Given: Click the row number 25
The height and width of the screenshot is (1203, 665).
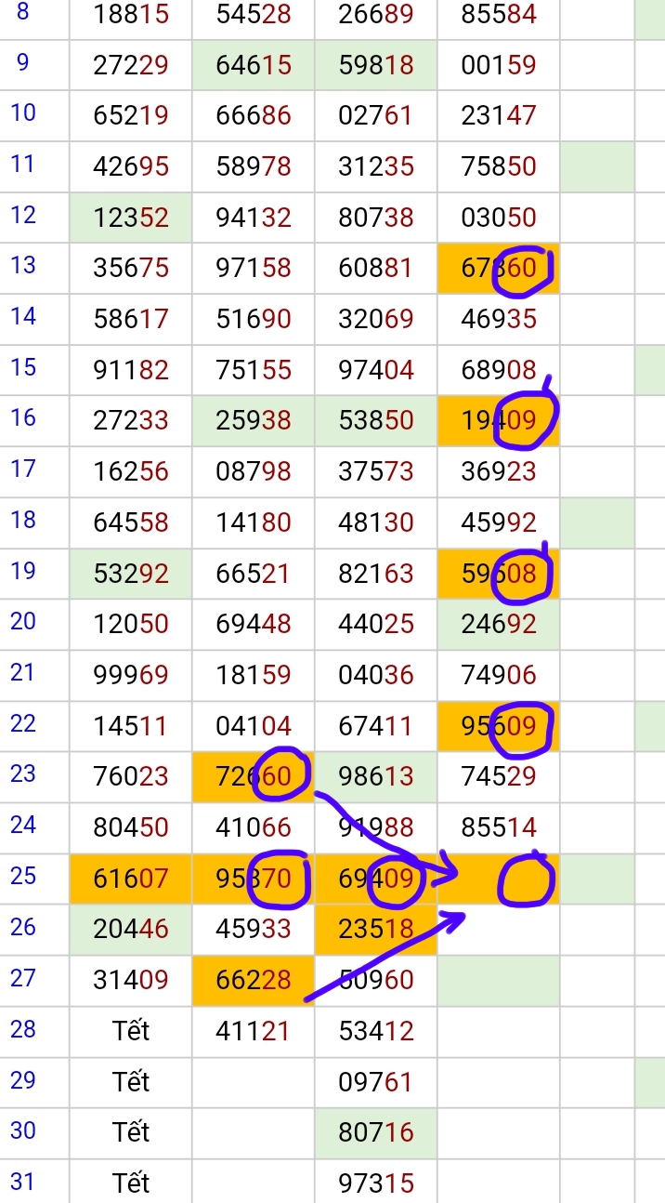Looking at the screenshot, I should [23, 876].
